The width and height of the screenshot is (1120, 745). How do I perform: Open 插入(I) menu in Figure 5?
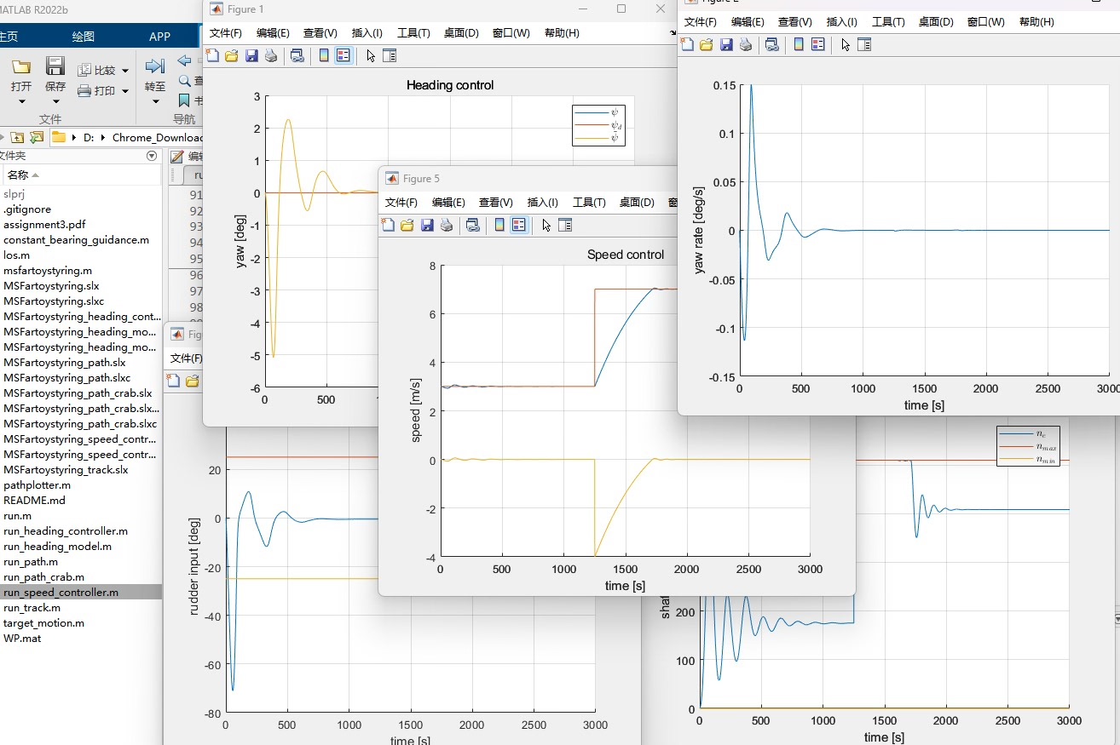(x=543, y=203)
